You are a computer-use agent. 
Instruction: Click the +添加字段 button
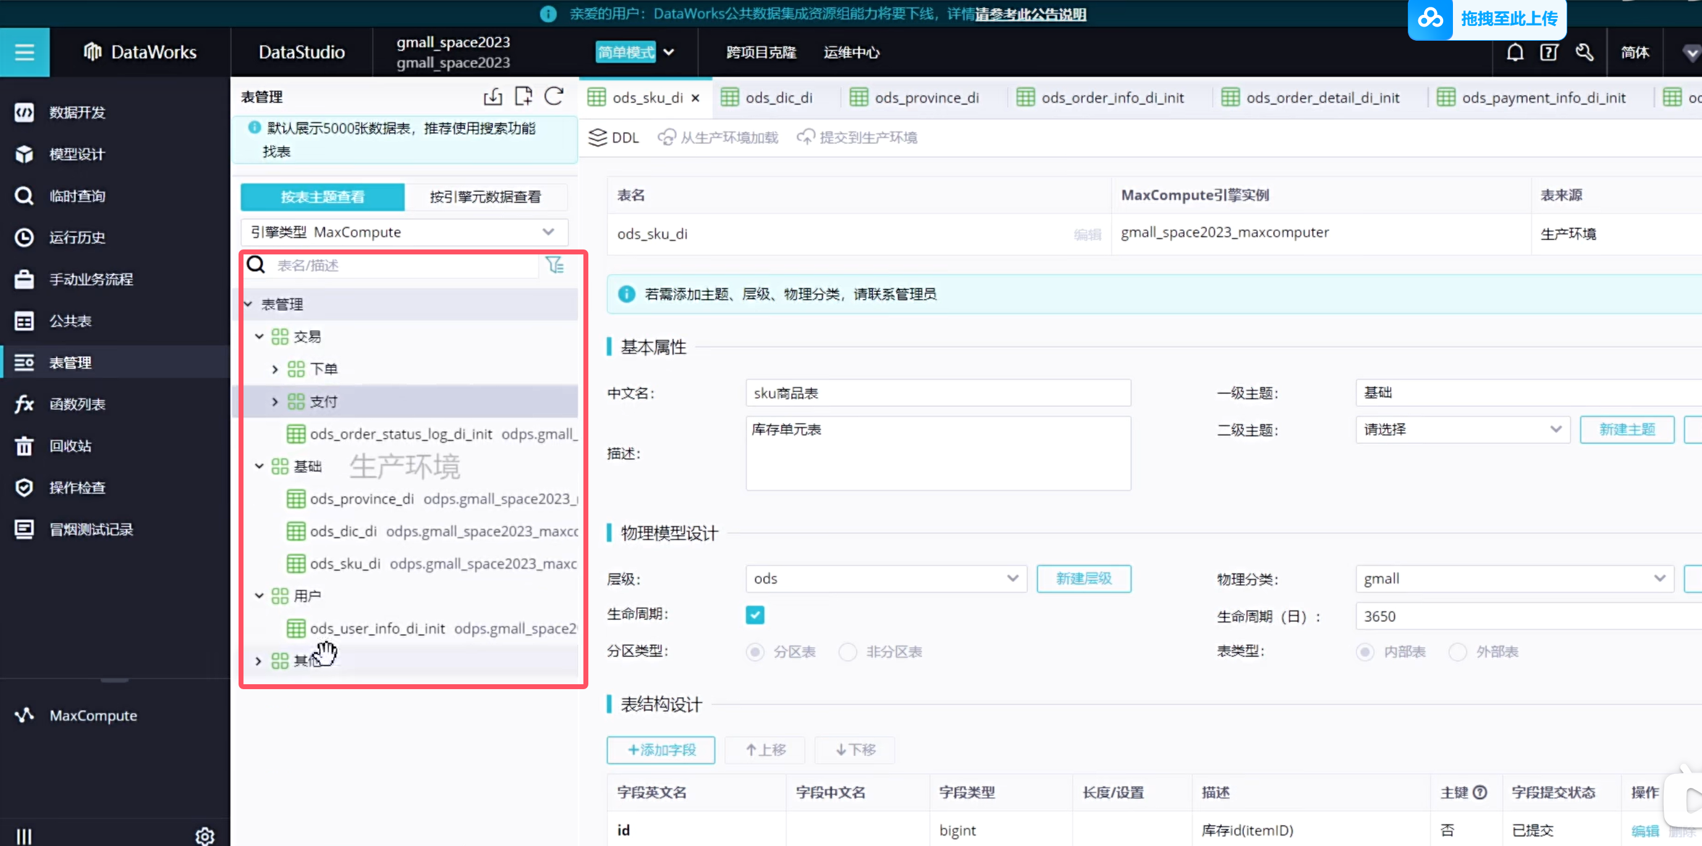point(661,750)
